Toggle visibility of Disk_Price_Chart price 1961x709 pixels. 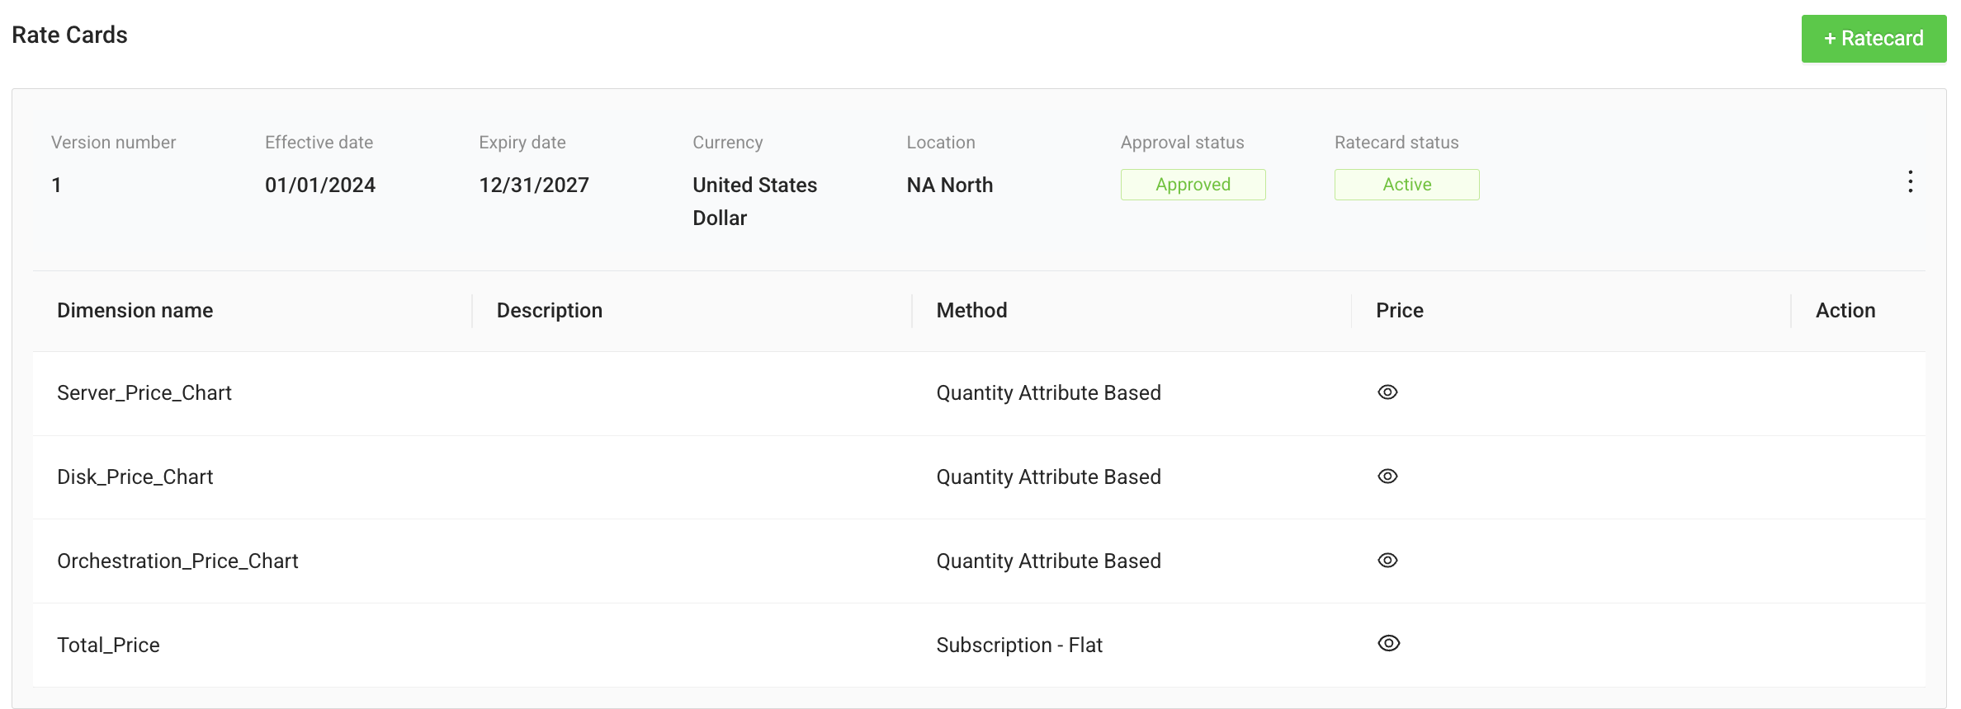pos(1387,477)
